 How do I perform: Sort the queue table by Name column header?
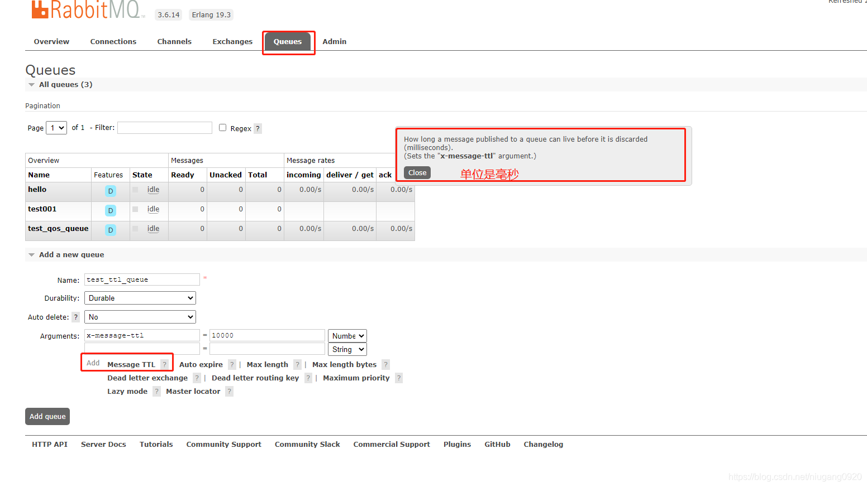(x=39, y=175)
